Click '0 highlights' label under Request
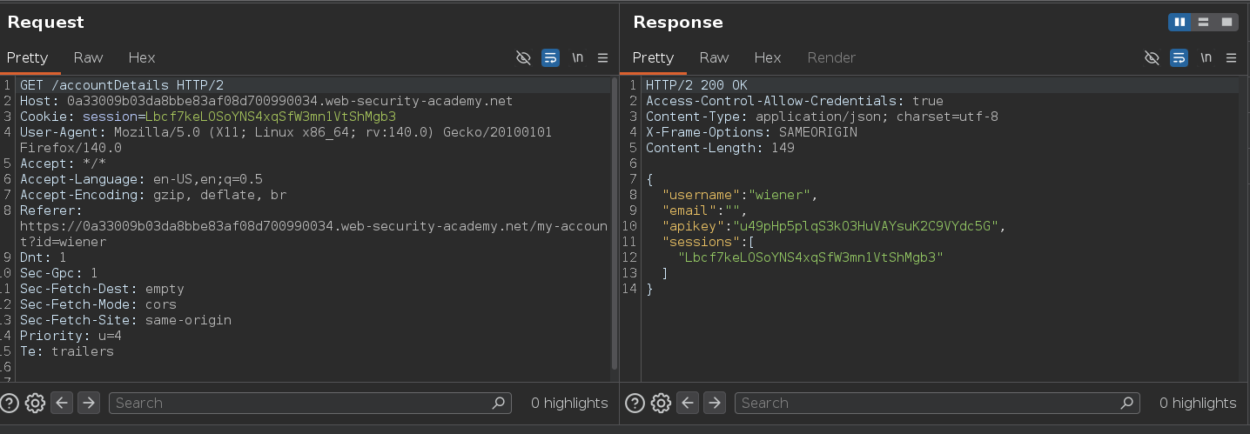The width and height of the screenshot is (1250, 434). click(x=569, y=403)
